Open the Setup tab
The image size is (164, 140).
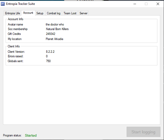[40, 13]
